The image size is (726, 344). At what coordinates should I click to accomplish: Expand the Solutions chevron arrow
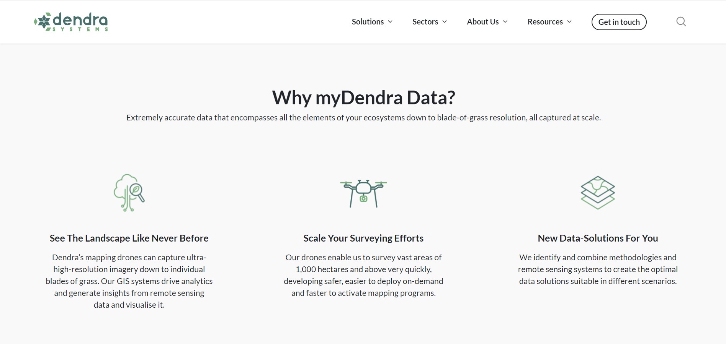[390, 22]
